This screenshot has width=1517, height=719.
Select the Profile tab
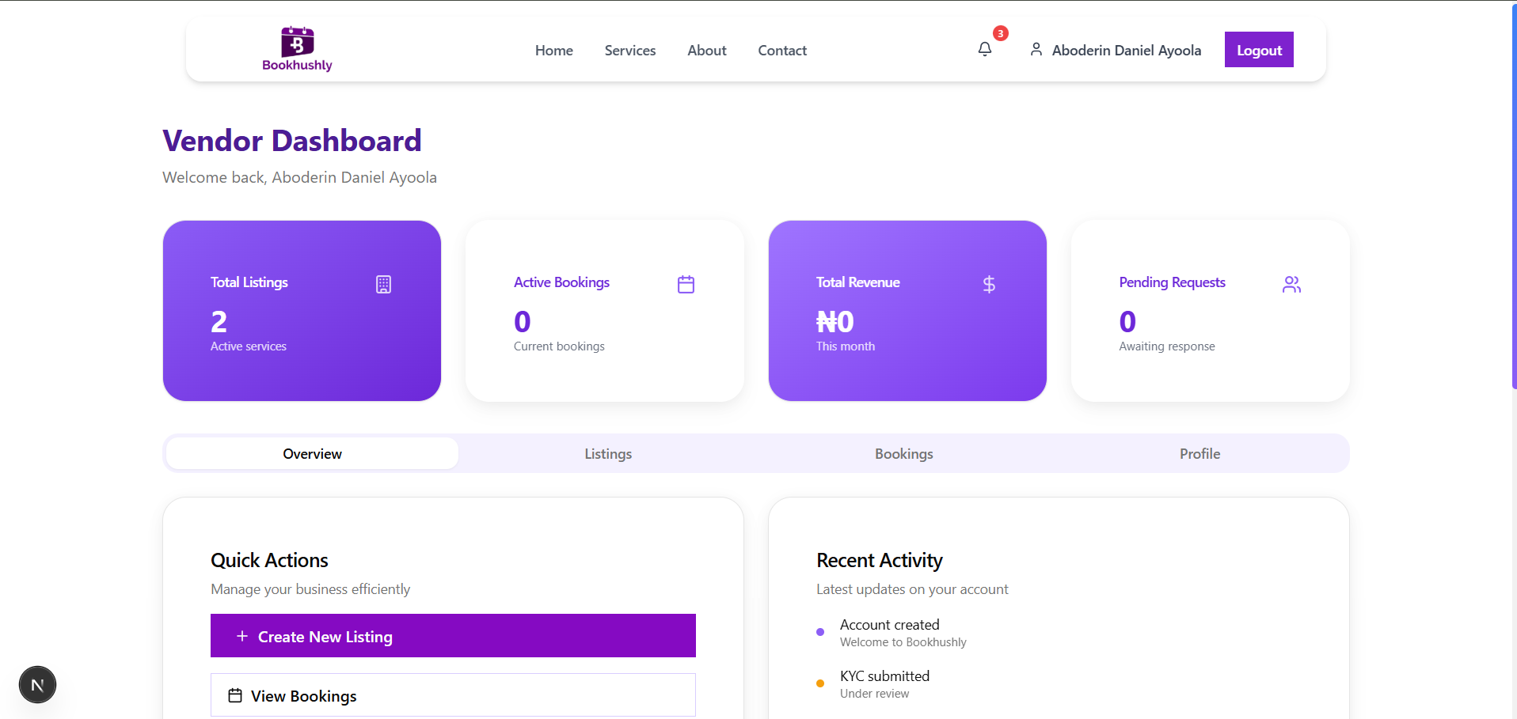(1199, 453)
